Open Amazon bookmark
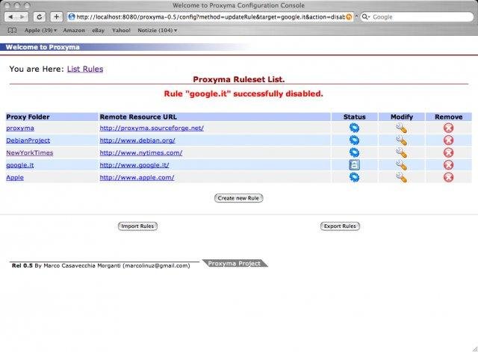Screen dimensions: 478x352 [74, 30]
